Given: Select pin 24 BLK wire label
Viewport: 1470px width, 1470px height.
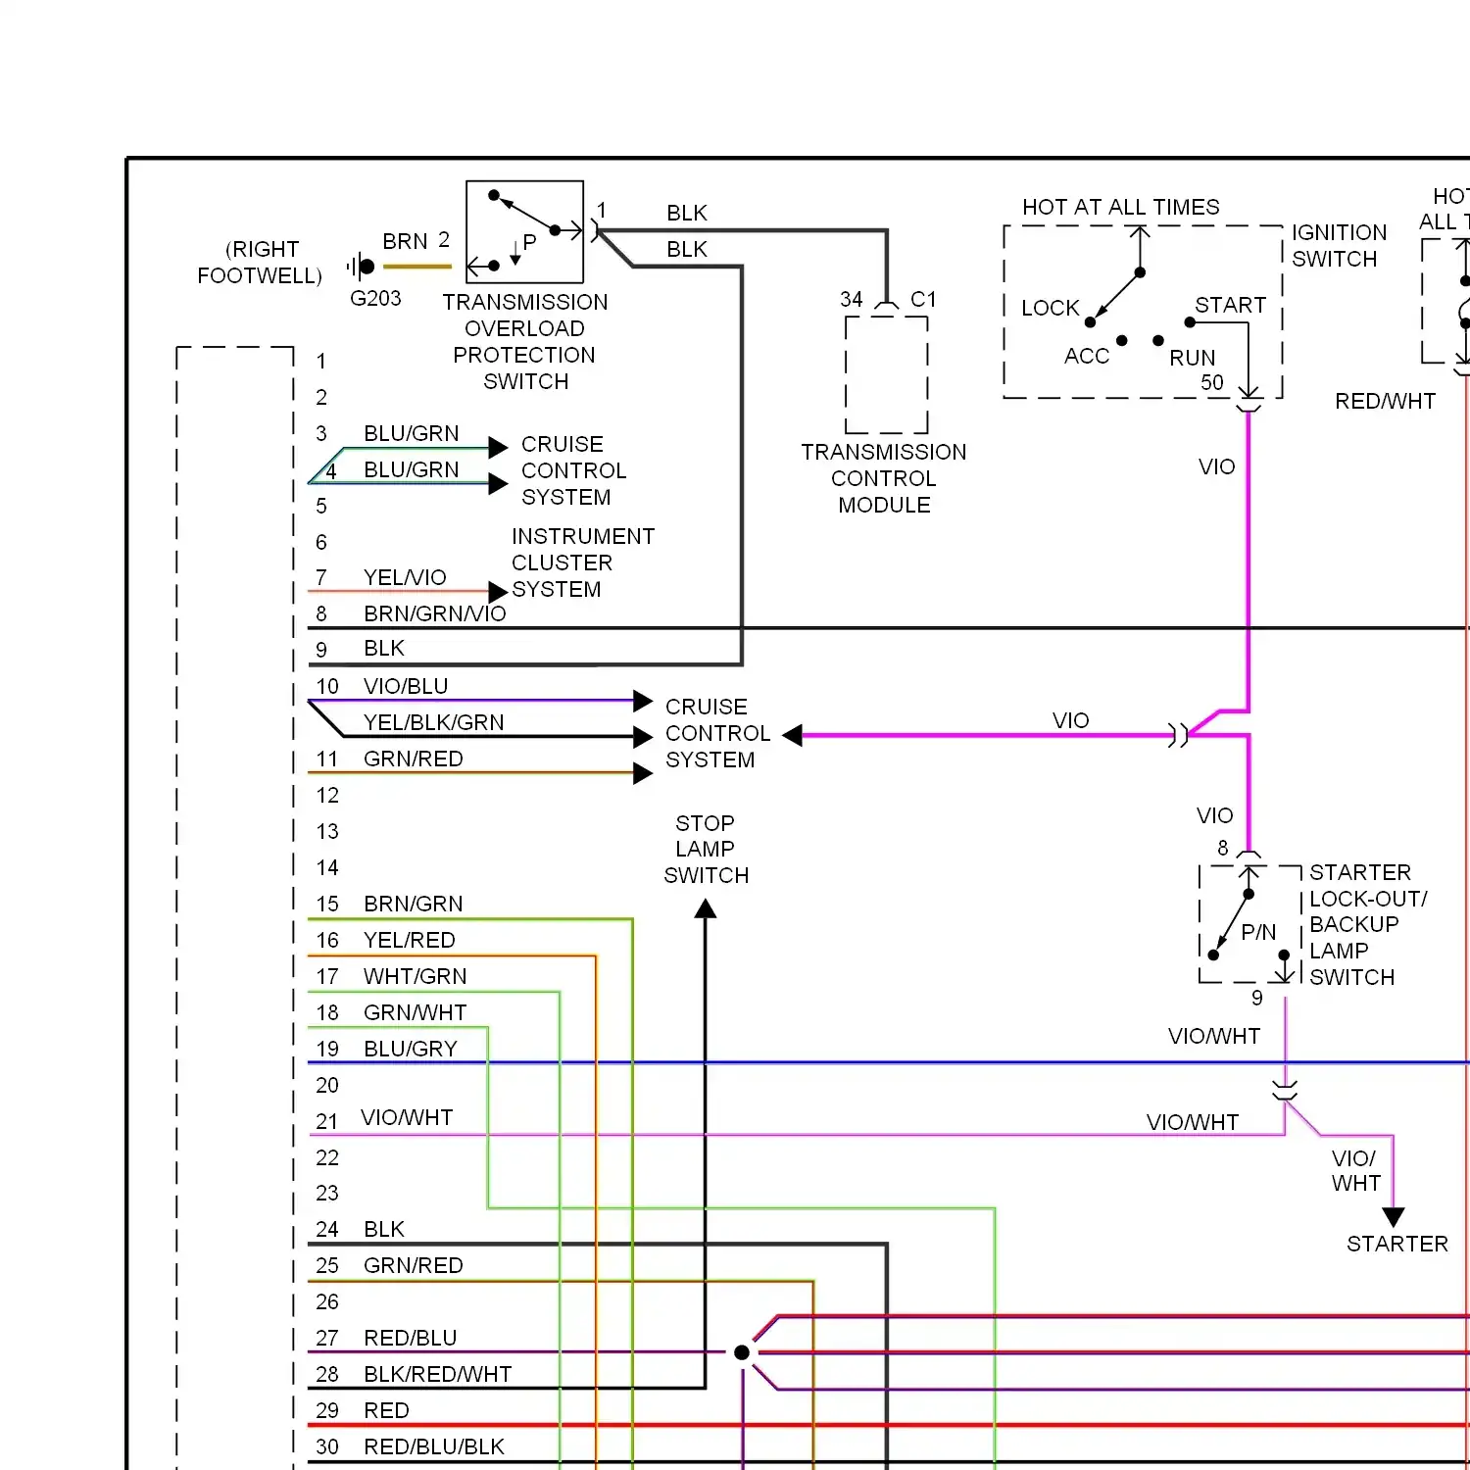Looking at the screenshot, I should (x=384, y=1229).
